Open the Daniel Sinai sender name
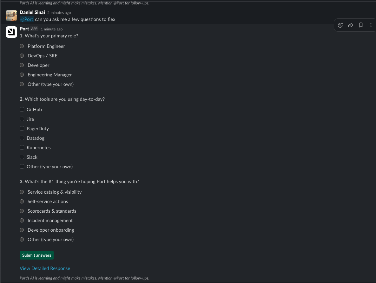The height and width of the screenshot is (283, 376). pos(32,12)
